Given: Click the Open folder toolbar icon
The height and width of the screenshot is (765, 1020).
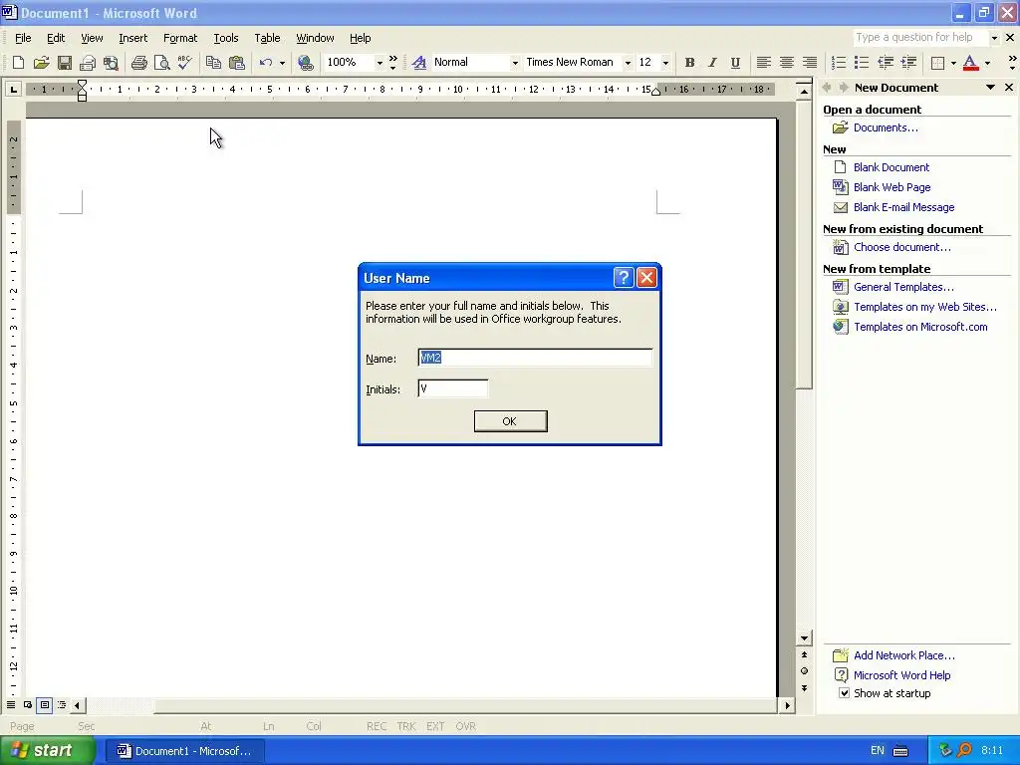Looking at the screenshot, I should pyautogui.click(x=41, y=63).
